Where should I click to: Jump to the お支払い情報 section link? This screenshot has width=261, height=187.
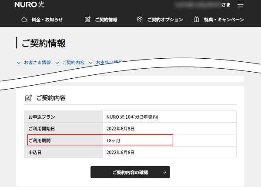coord(109,63)
